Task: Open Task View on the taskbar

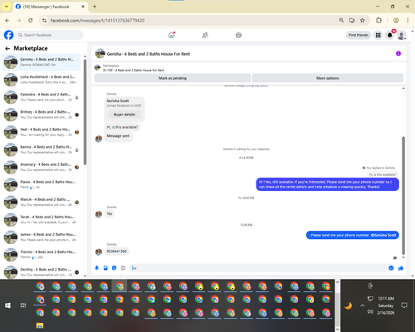Action: click(x=23, y=305)
